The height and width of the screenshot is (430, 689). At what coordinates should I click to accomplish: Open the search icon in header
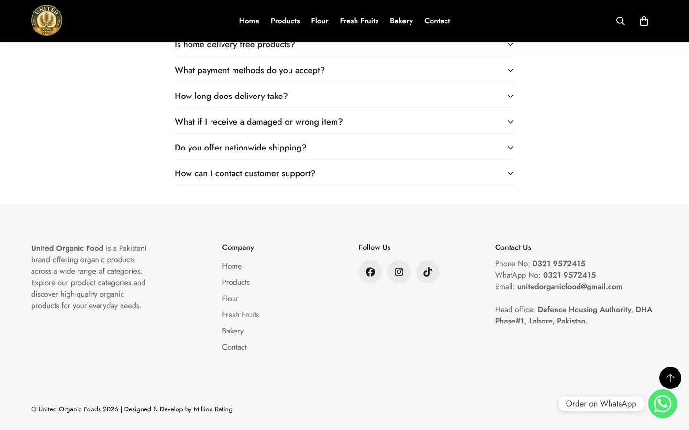pyautogui.click(x=621, y=21)
